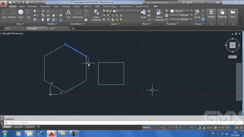Expand the Annotation panel
Image resolution: width=244 pixels, height=137 pixels.
77,24
